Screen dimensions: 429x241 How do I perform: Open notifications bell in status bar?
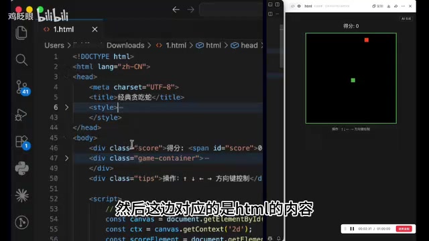pyautogui.click(x=279, y=238)
